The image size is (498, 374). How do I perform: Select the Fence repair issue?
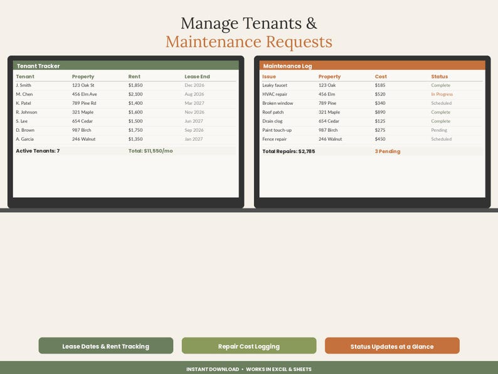pyautogui.click(x=275, y=139)
